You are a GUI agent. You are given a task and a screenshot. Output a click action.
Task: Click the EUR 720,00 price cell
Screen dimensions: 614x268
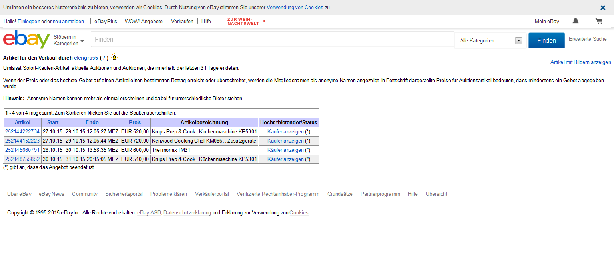(135, 141)
